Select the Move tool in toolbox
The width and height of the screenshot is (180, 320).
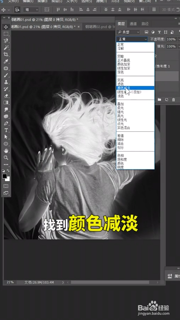pyautogui.click(x=6, y=27)
